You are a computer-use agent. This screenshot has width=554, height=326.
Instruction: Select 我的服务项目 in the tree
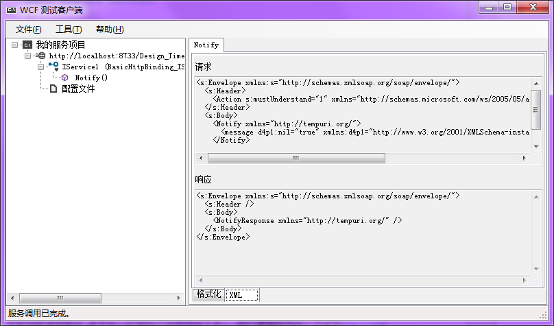click(x=60, y=45)
